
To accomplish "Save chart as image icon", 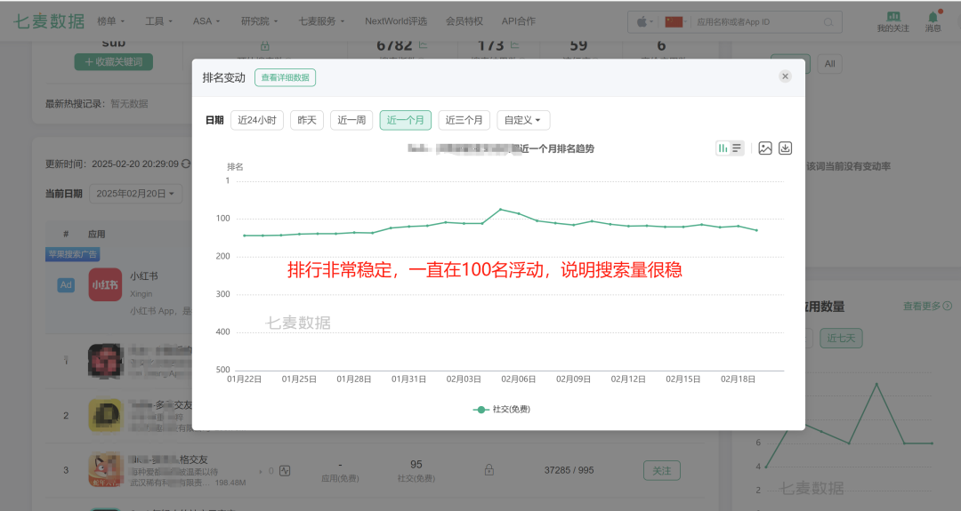I will 765,148.
